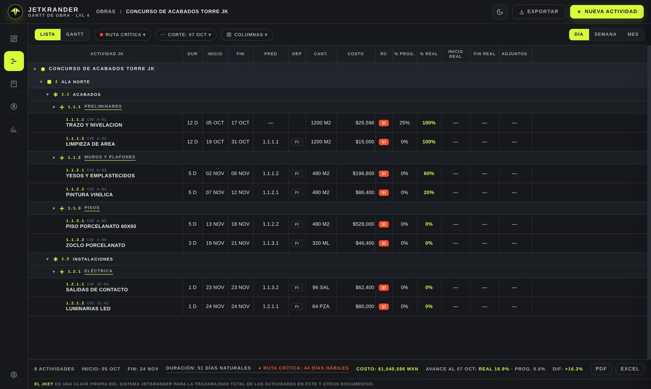
Task: Open the Corte: 07 Oct dropdown
Action: [186, 35]
